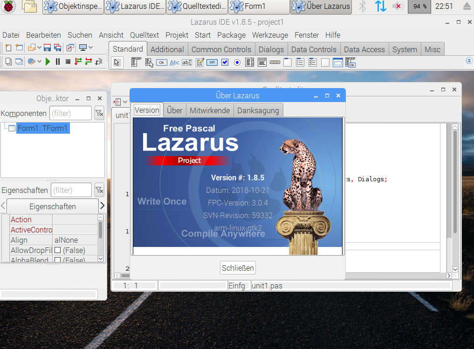Open the Hilfe menu
The image size is (474, 349).
coord(333,35)
